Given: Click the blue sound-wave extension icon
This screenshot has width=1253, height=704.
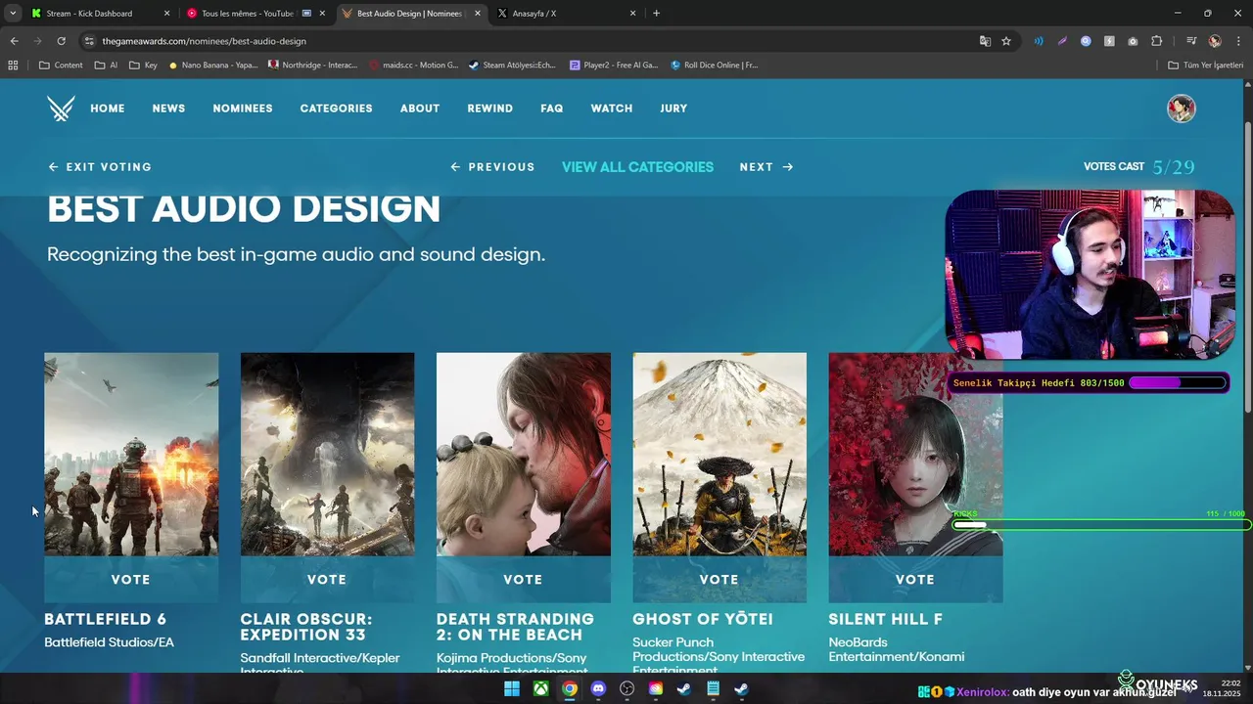Looking at the screenshot, I should tap(1039, 41).
